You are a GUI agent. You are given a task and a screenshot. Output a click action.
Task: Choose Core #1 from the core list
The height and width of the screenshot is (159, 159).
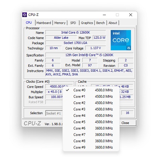pos(91,96)
